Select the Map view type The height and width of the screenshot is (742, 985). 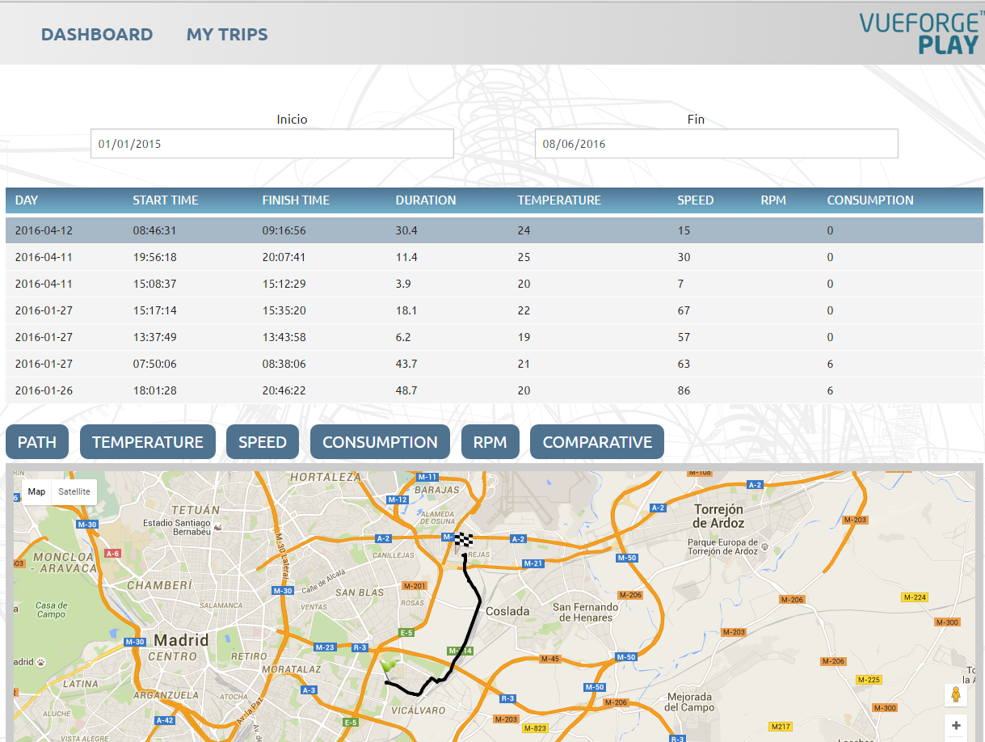(x=36, y=491)
